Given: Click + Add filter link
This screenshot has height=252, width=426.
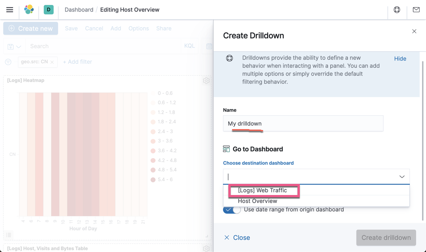Looking at the screenshot, I should (x=78, y=62).
